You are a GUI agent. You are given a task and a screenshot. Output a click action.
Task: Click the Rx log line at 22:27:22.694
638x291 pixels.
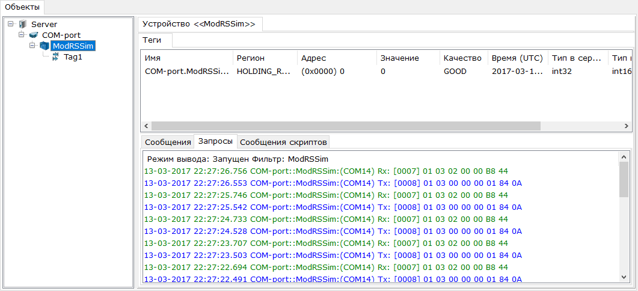326,268
